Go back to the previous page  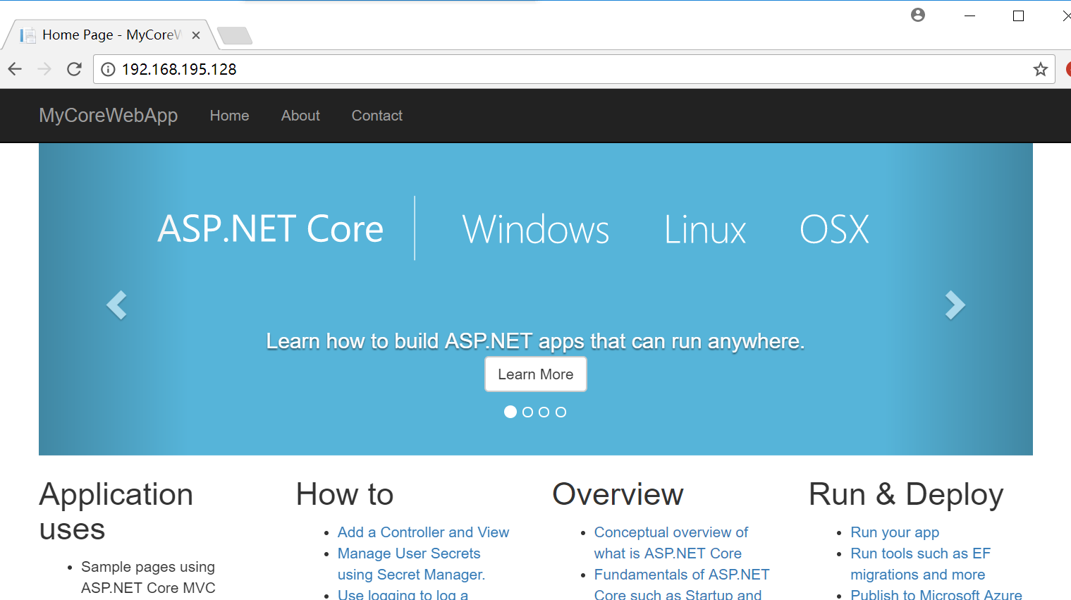[15, 69]
